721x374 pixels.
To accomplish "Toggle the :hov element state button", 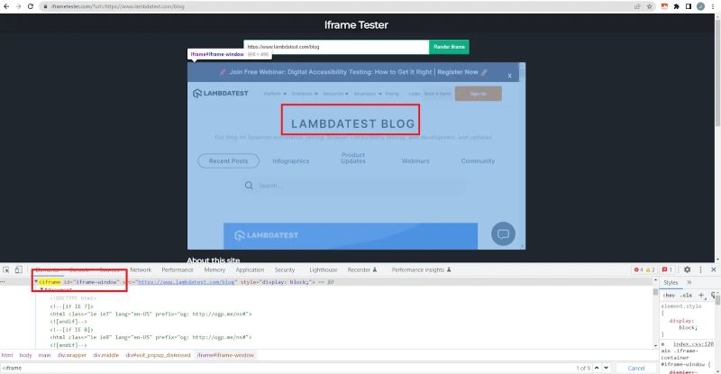I will 669,296.
